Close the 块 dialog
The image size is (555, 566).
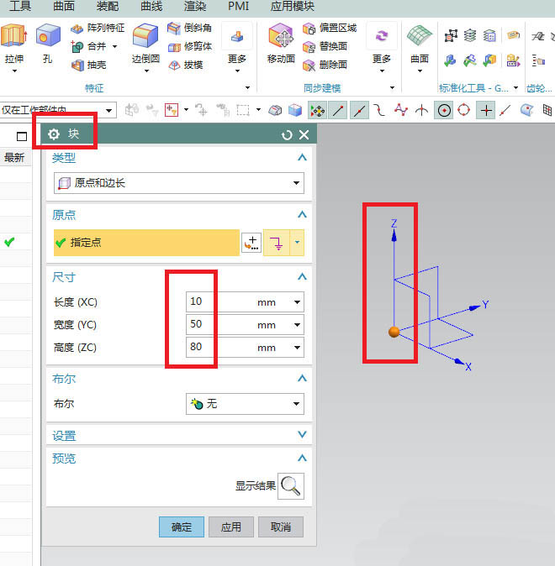click(x=304, y=135)
